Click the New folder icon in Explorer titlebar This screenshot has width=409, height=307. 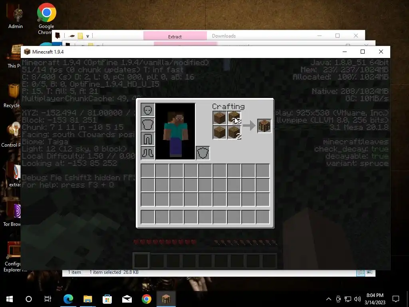point(80,36)
